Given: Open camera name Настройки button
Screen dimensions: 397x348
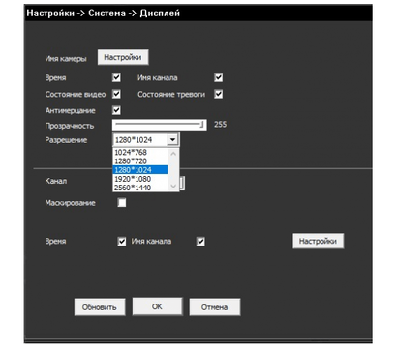Looking at the screenshot, I should click(123, 57).
